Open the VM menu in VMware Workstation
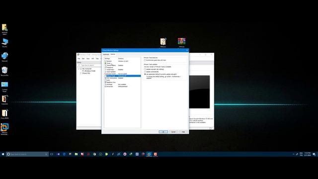This screenshot has width=318, height=179. [93, 59]
